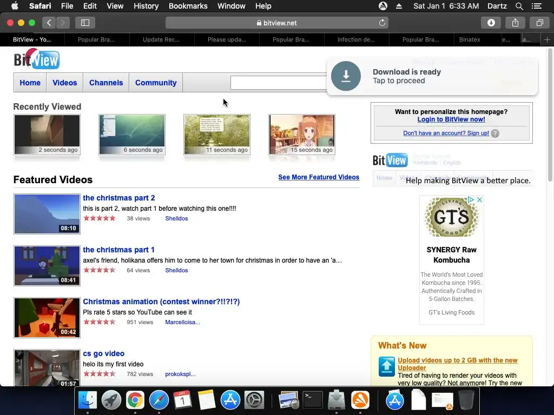Show the tab overview in Safari
The height and width of the screenshot is (415, 554).
(539, 23)
